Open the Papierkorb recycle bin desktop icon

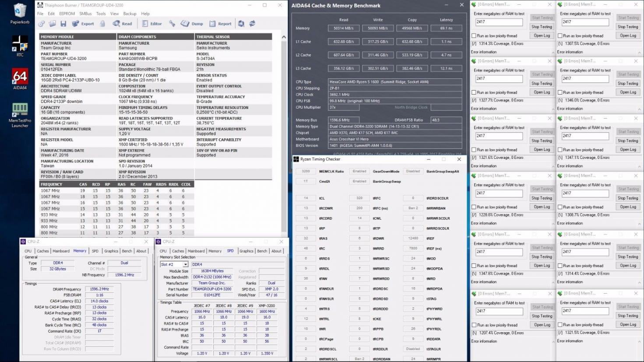tap(20, 14)
